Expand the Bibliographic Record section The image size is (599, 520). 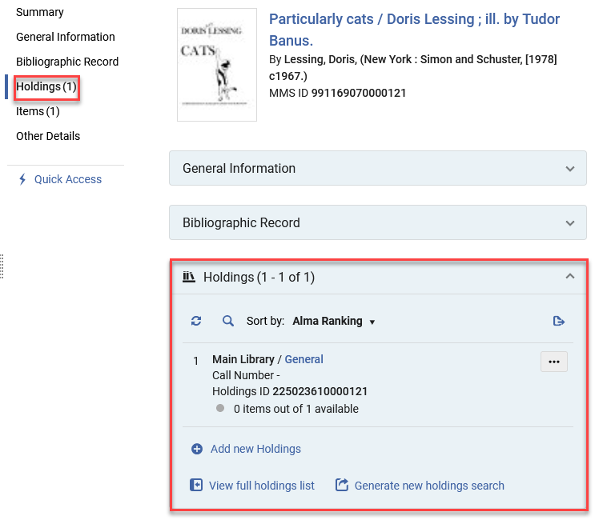point(569,223)
